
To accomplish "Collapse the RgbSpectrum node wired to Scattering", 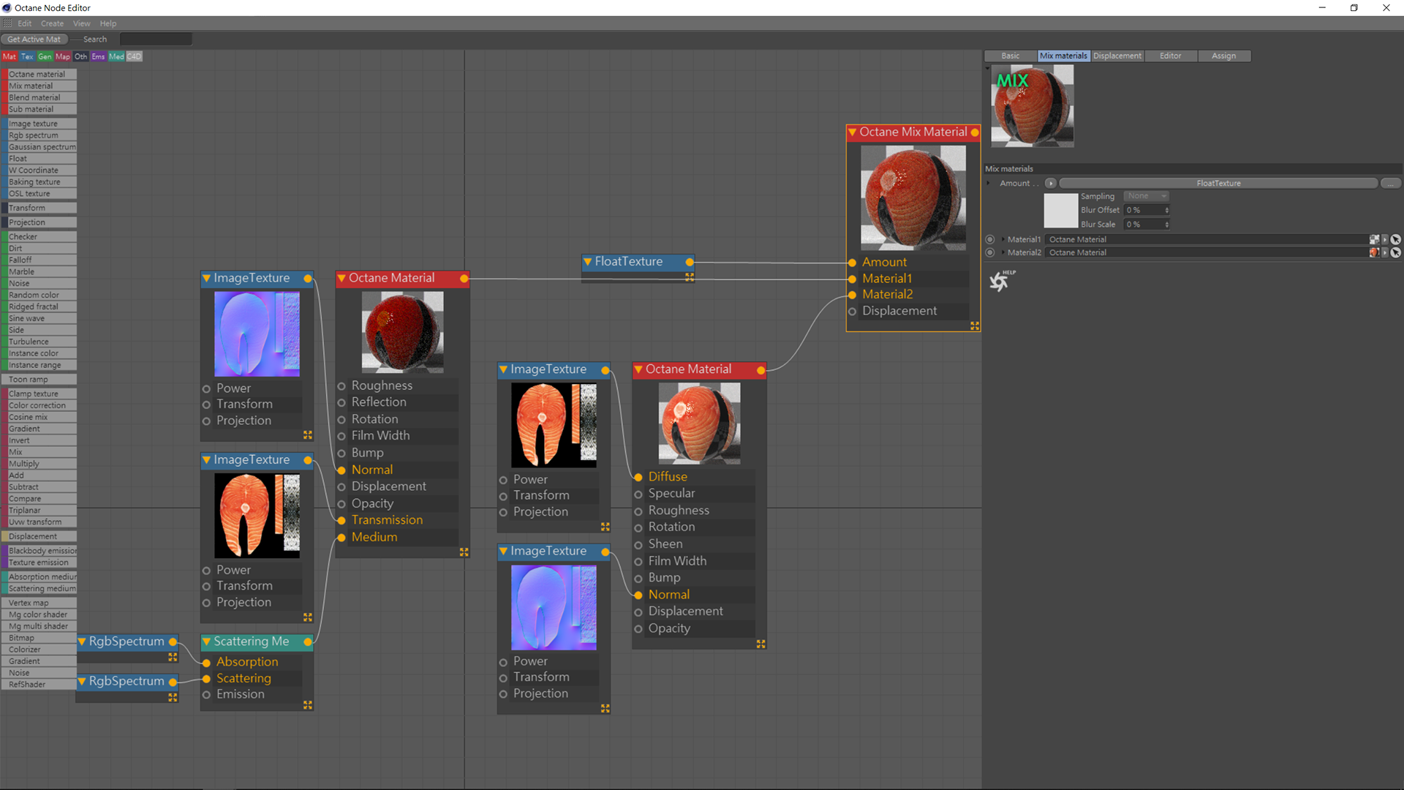I will pyautogui.click(x=82, y=682).
